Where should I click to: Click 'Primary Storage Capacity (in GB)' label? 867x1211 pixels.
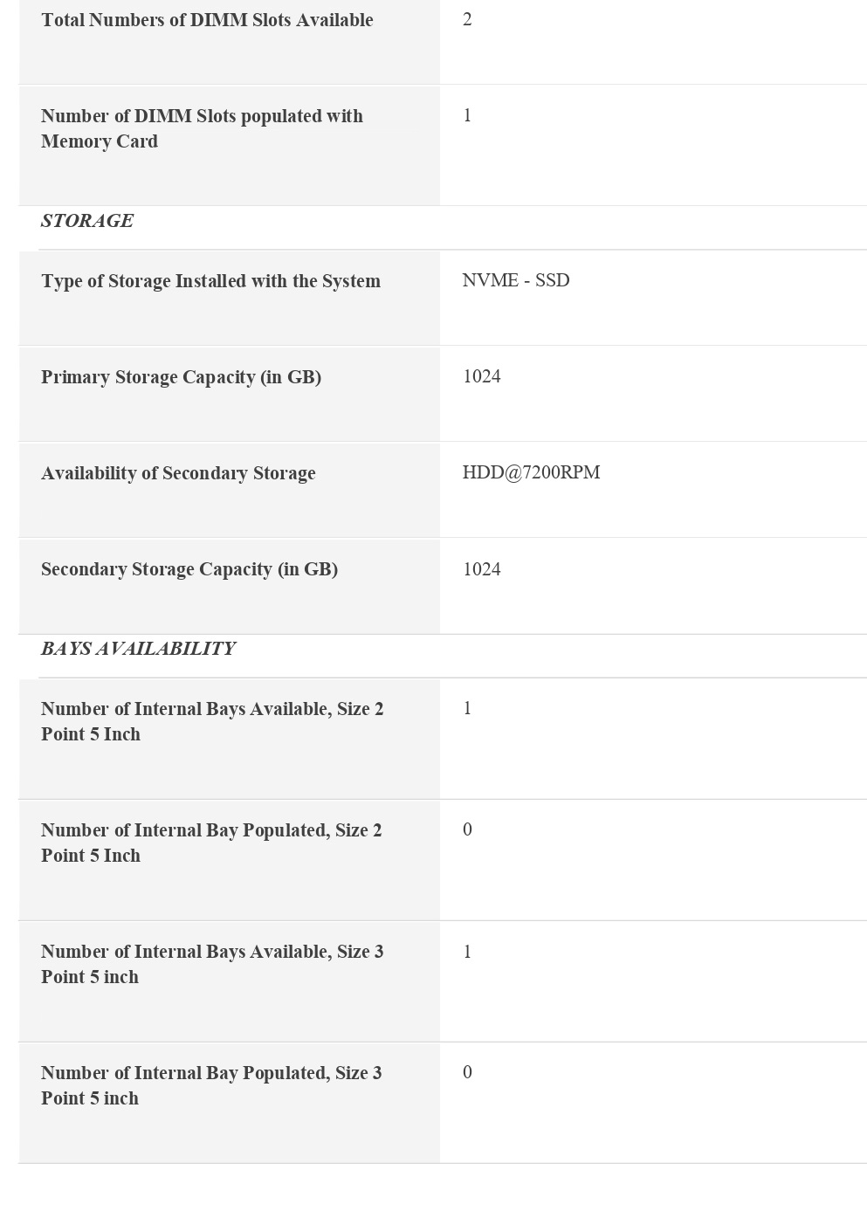[x=181, y=377]
